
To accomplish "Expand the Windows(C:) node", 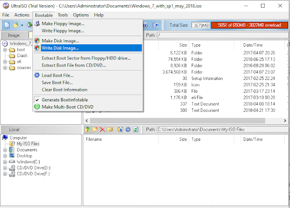I will [x=5, y=162].
